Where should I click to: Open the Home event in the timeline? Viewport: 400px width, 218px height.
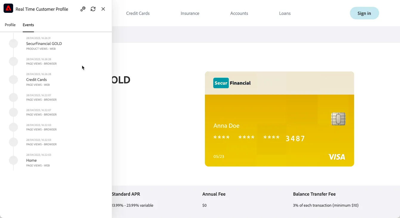(x=31, y=161)
